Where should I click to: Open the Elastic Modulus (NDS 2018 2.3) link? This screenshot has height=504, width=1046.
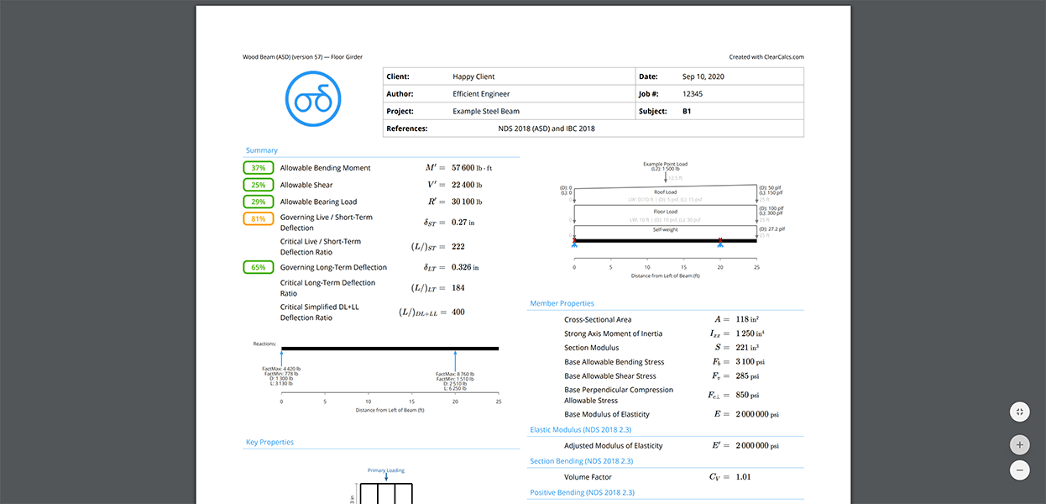click(x=580, y=429)
